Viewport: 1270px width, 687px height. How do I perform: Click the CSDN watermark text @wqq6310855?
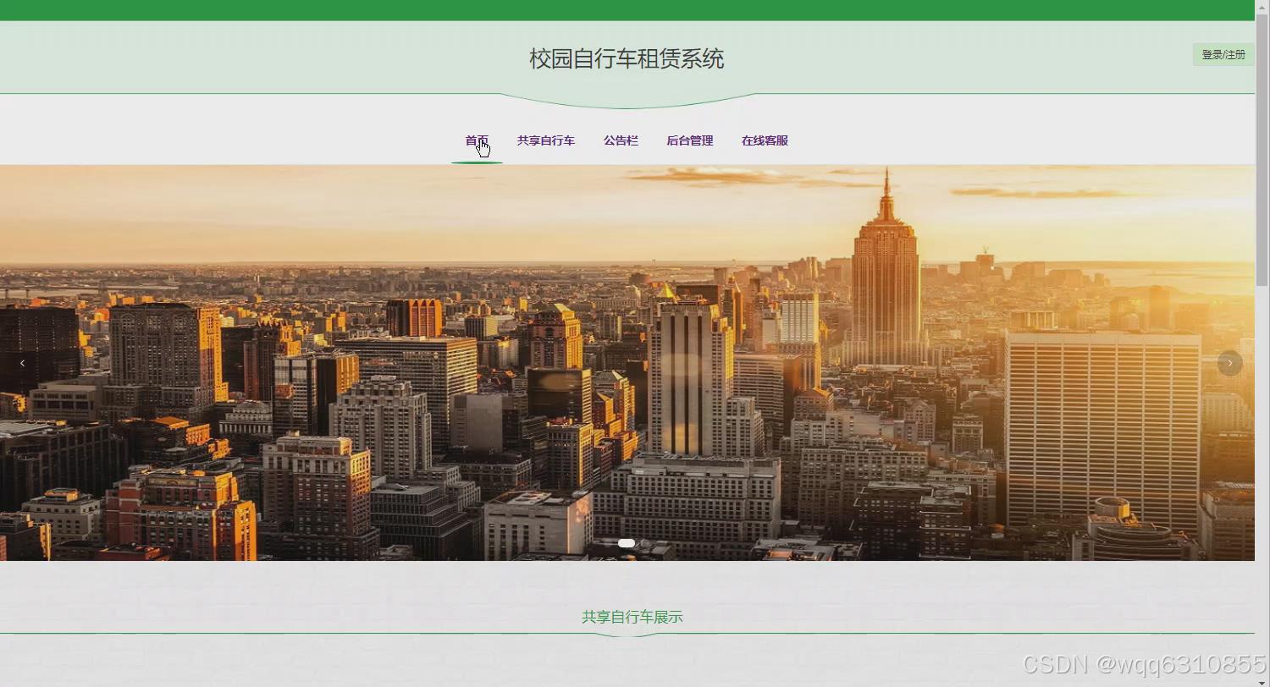tap(1143, 665)
